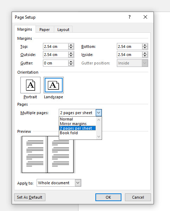Click the help question mark icon
Screen dimensions: 170x211
point(130,17)
